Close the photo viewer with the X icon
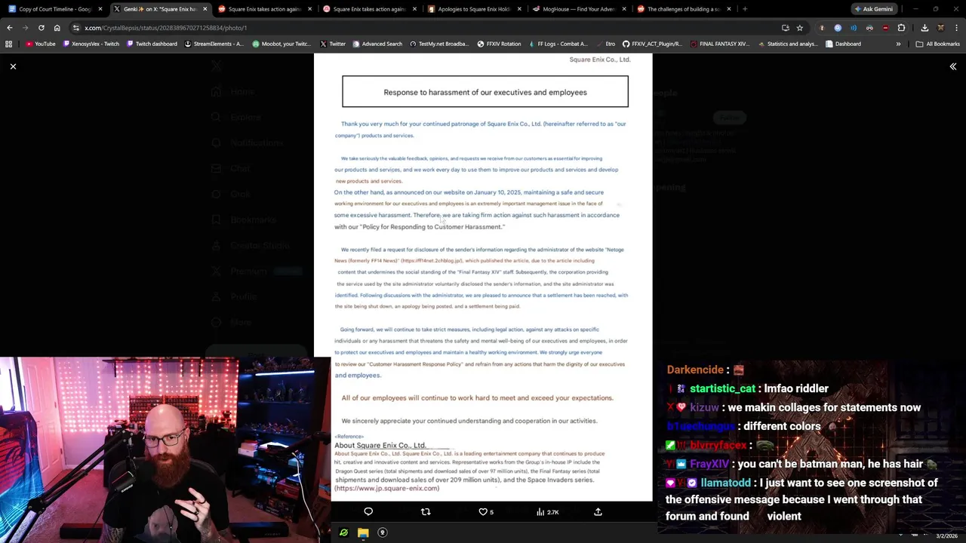 click(x=13, y=66)
